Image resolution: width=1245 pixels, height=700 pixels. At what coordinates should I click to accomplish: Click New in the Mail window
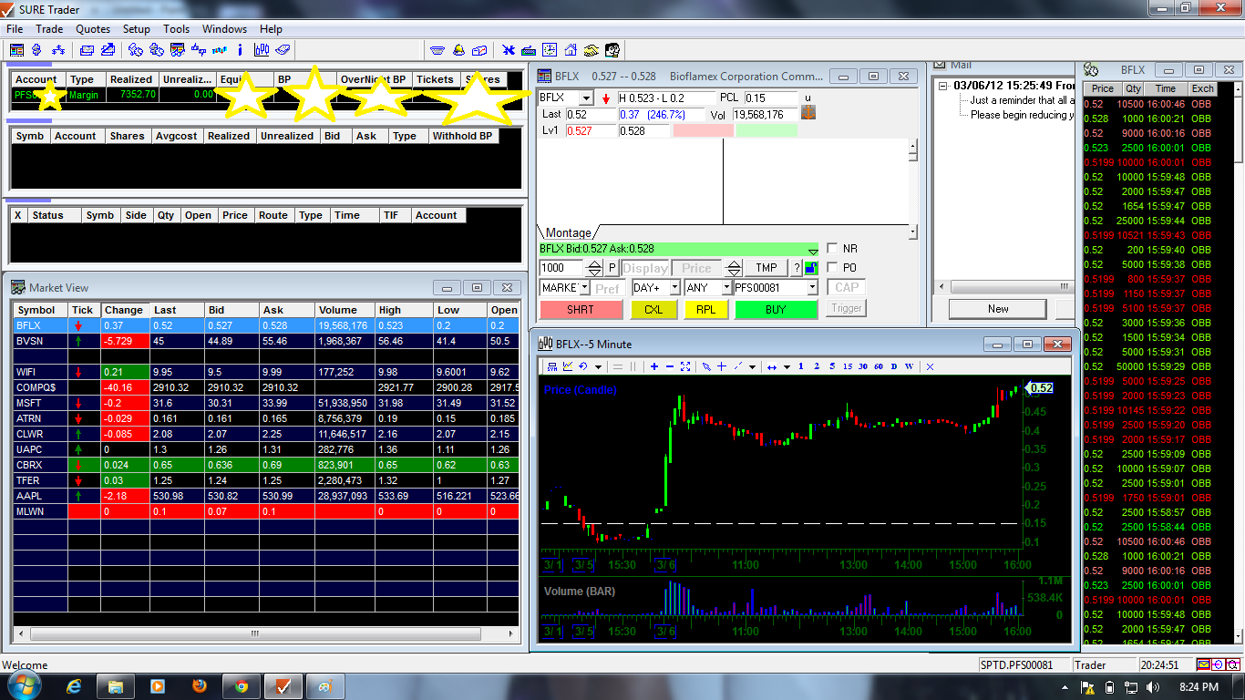[998, 309]
